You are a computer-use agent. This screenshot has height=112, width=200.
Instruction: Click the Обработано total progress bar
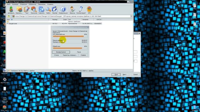tap(70, 48)
